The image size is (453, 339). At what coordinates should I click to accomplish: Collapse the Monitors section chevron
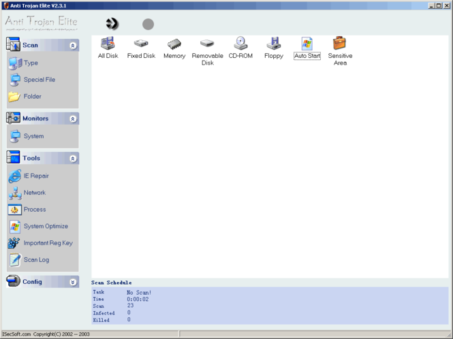(73, 118)
